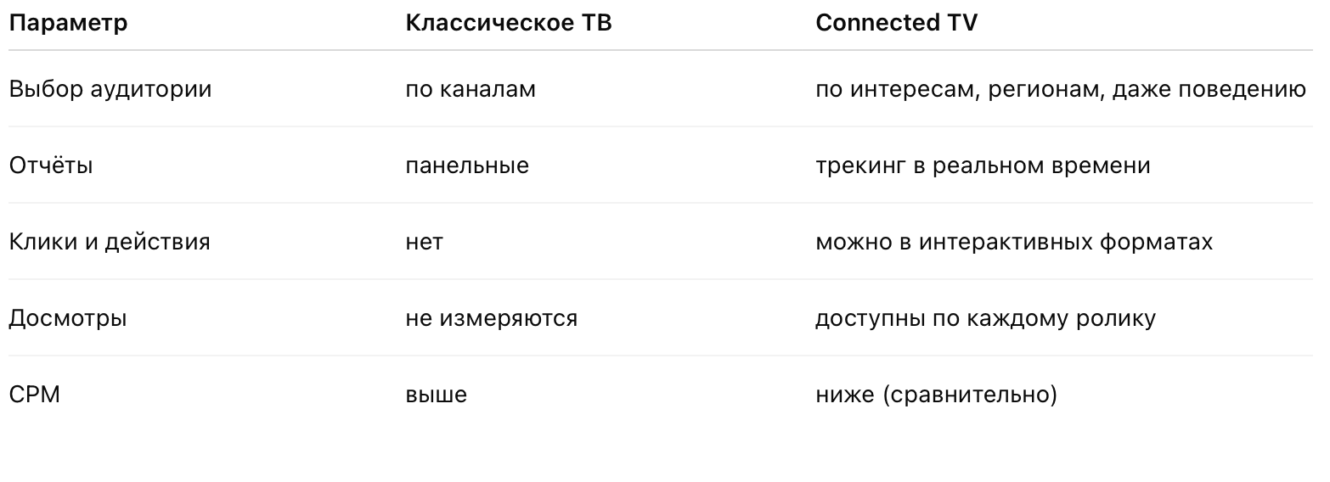Click the выше cell
This screenshot has width=1330, height=482.
point(437,395)
